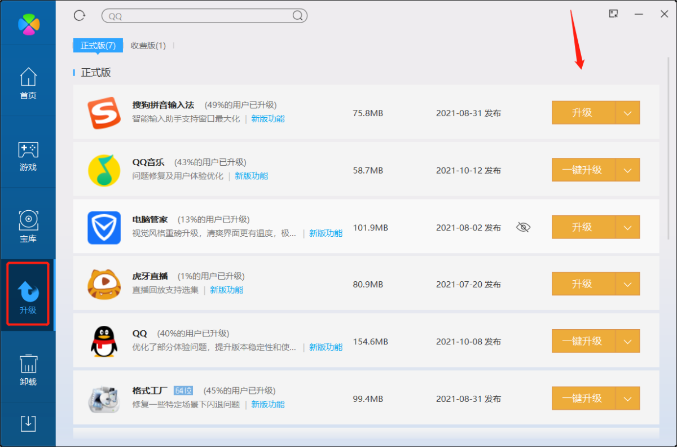Open the 首页 home section

[28, 83]
